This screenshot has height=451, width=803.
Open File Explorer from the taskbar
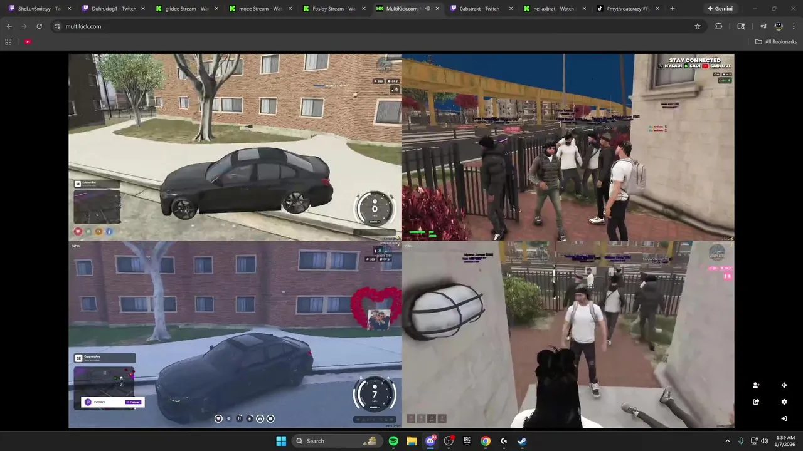(412, 441)
